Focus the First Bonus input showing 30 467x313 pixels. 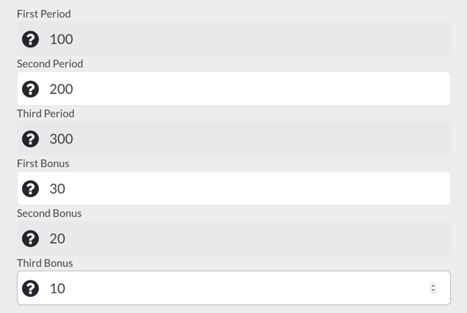tap(234, 188)
